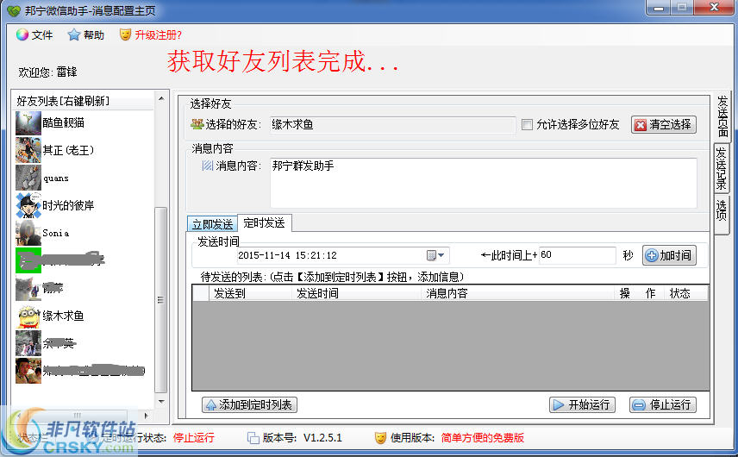Click the minus icon on 停止运行 button
738x457 pixels.
pos(639,404)
